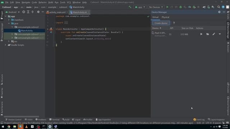Image resolution: width=230 pixels, height=129 pixels.
Task: Open the Event Log
Action: coord(199,119)
